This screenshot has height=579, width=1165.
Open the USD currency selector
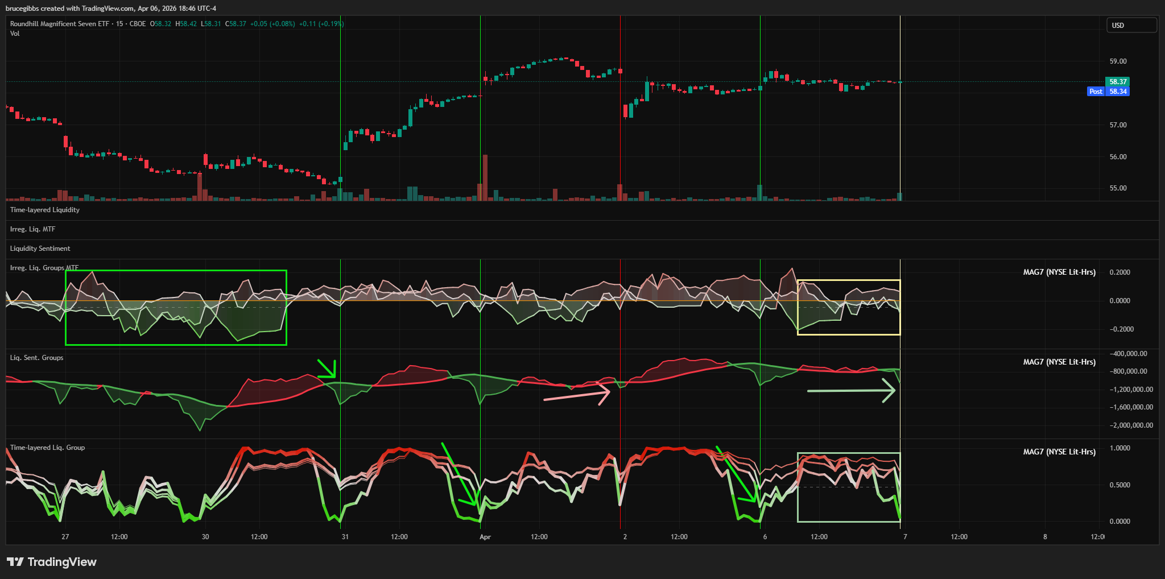[x=1131, y=26]
